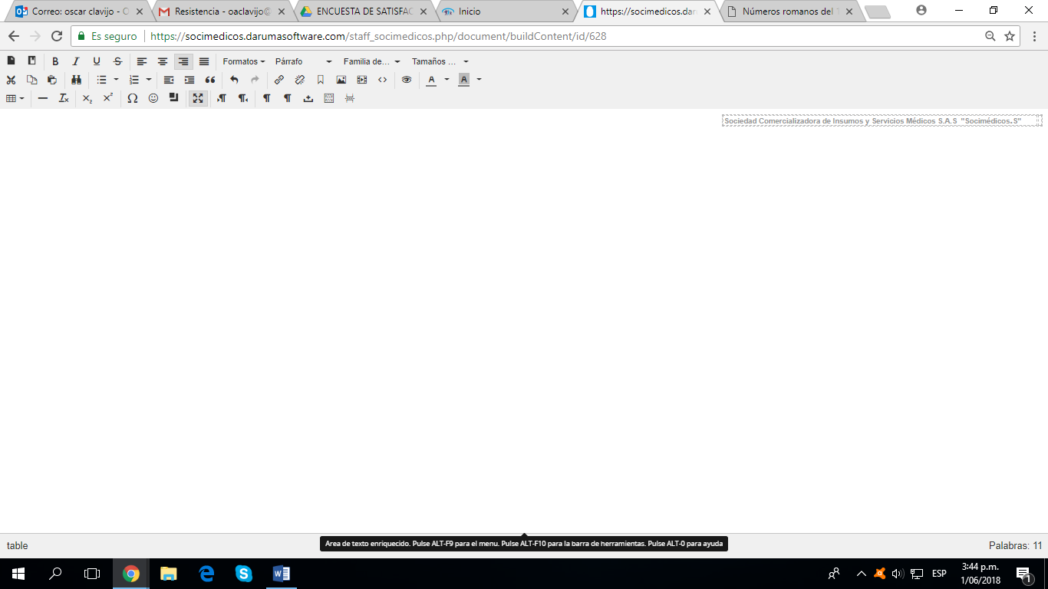The image size is (1048, 589).
Task: Click the undo arrow icon
Action: tap(234, 80)
